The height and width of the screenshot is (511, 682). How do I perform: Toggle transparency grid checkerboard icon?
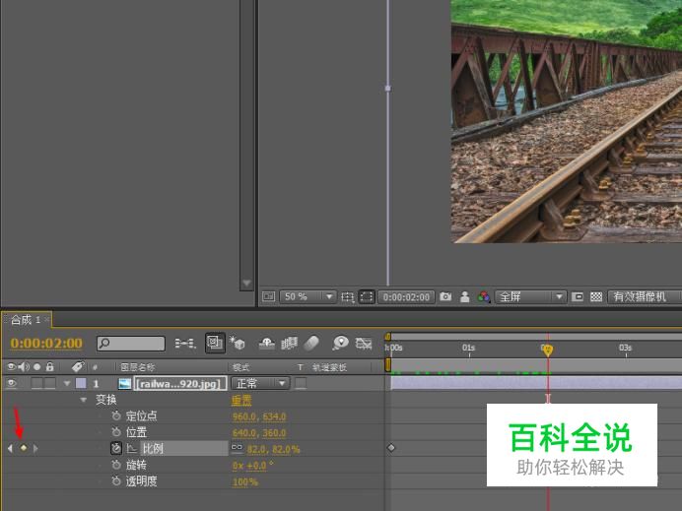(x=596, y=296)
